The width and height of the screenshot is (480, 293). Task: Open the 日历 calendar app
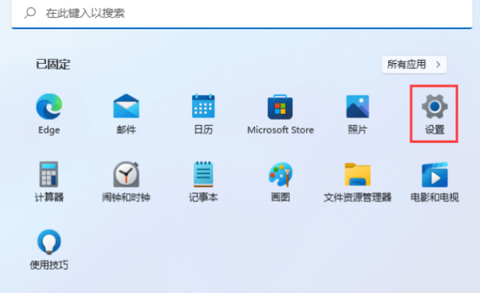click(x=204, y=106)
